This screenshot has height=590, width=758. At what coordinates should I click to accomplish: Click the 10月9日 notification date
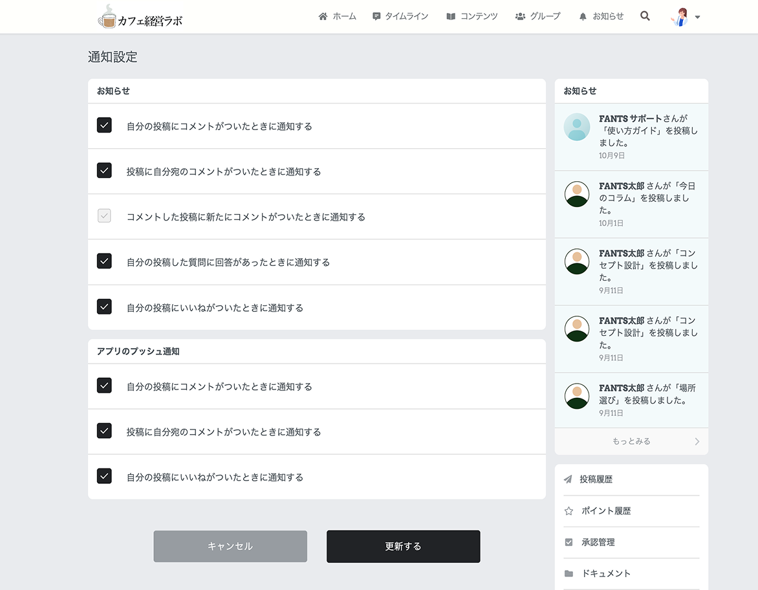pos(612,156)
